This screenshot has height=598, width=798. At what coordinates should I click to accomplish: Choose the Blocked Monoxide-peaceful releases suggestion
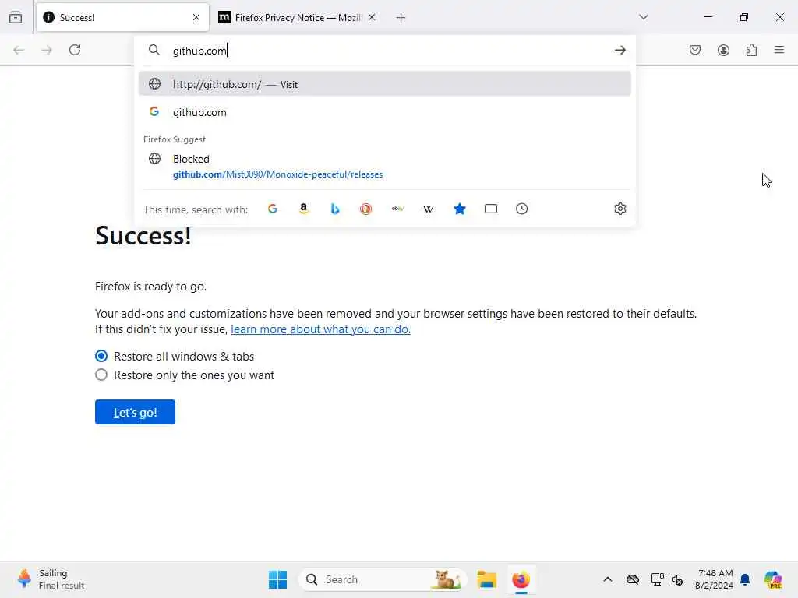click(385, 167)
